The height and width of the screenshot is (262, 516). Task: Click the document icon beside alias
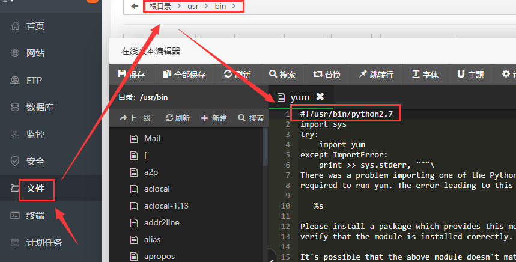(x=134, y=240)
